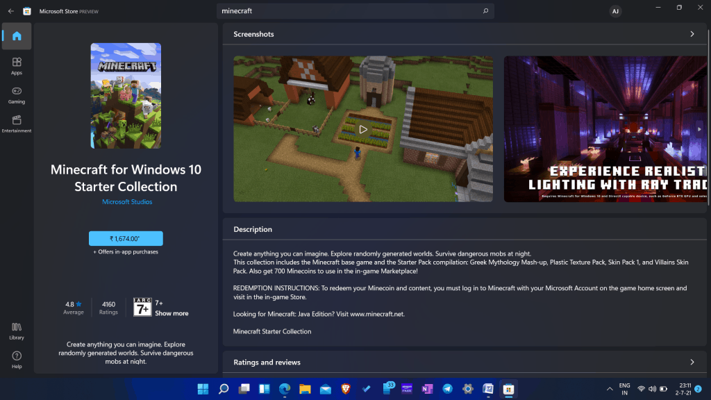Image resolution: width=711 pixels, height=400 pixels.
Task: Open the Microsoft Studios publisher link
Action: click(126, 201)
